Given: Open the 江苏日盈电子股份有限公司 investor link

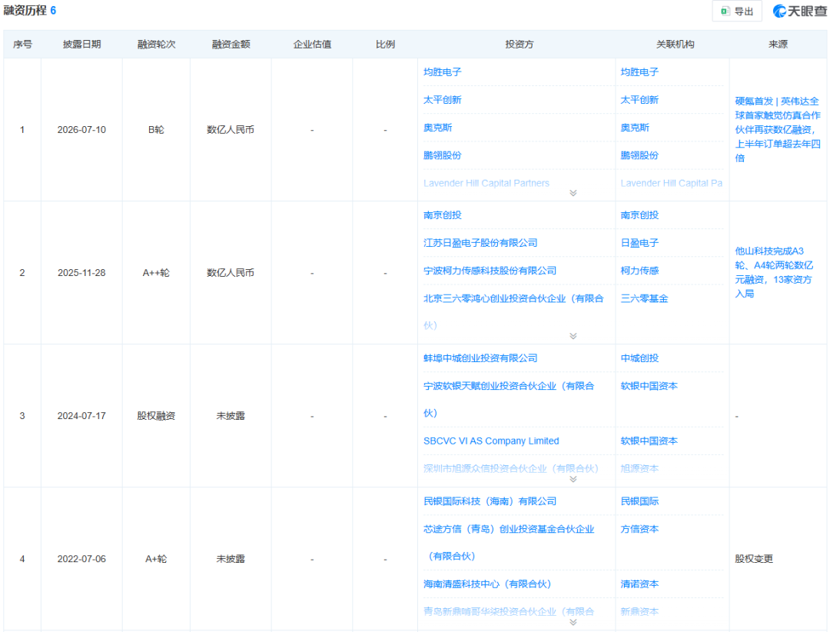Looking at the screenshot, I should pos(480,243).
